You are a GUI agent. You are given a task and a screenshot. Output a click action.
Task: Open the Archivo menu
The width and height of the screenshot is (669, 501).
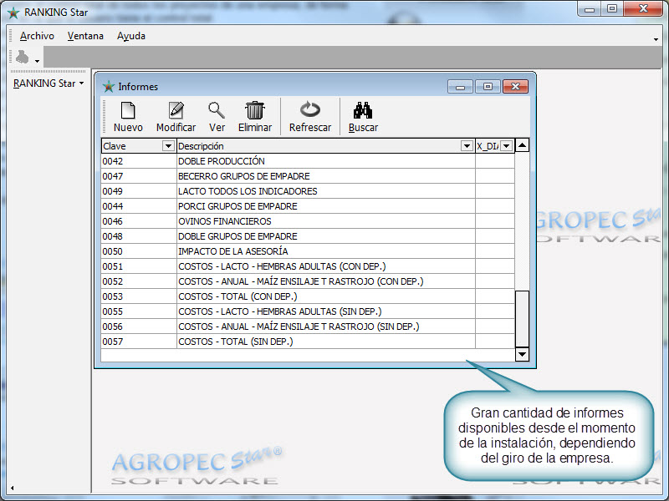coord(37,36)
